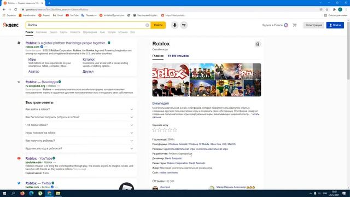Viewport: 350px width, 197px height.
Task: Expand "Куда писать код в роблоксе?" answer
Action: pos(79,148)
